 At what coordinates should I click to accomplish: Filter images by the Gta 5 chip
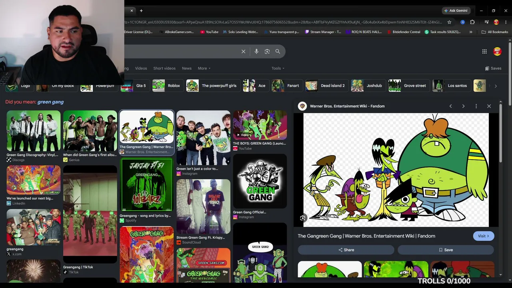coord(135,86)
